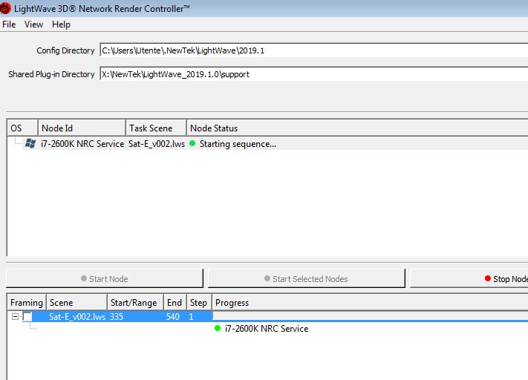Select i7-2600K NRC Service under job progress
528x380 pixels.
pyautogui.click(x=267, y=329)
